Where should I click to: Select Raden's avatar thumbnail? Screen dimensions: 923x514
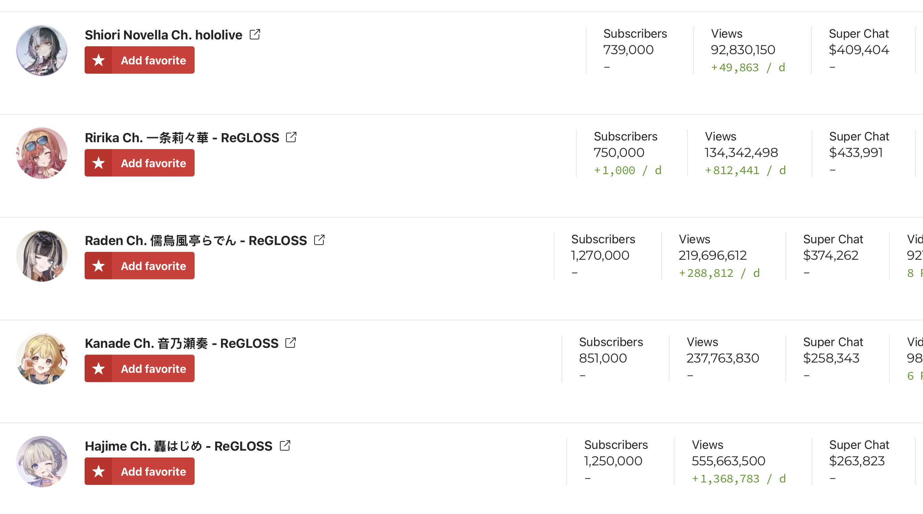click(x=42, y=256)
